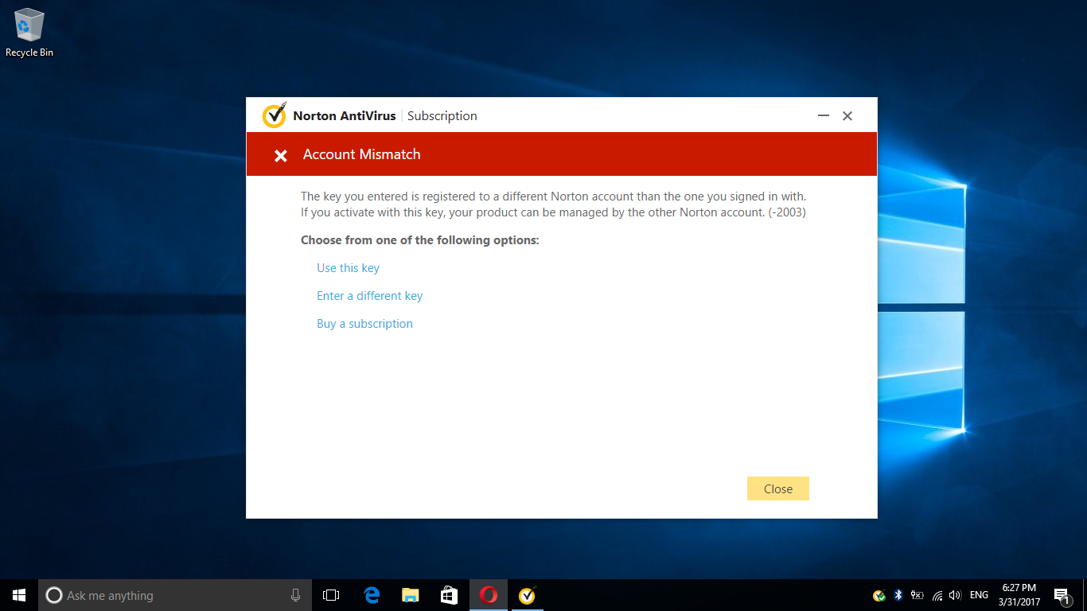Open the 'Buy a subscription' link
The width and height of the screenshot is (1087, 611).
point(364,324)
